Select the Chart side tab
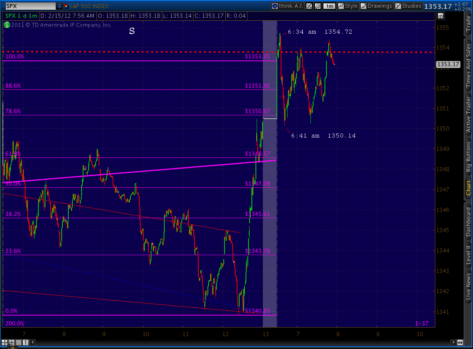This screenshot has width=473, height=349. coord(469,188)
